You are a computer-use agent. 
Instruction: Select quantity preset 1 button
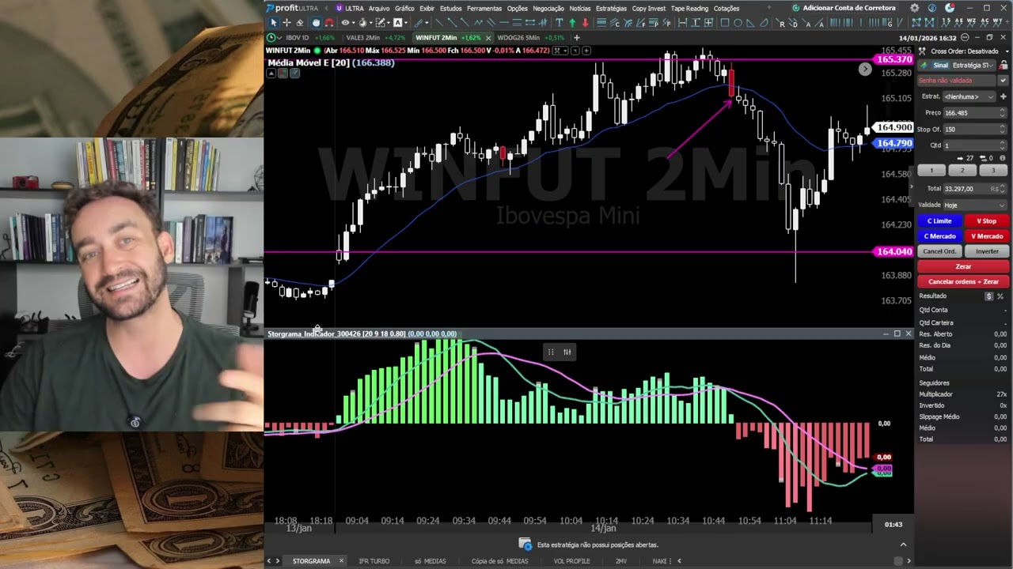tap(931, 170)
